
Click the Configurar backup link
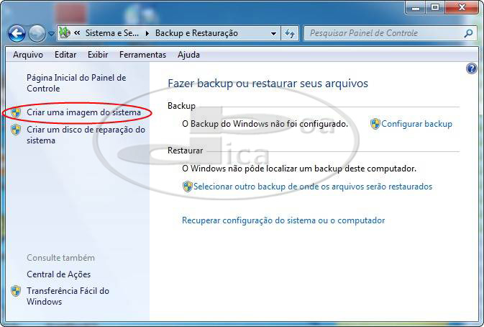[x=416, y=124]
